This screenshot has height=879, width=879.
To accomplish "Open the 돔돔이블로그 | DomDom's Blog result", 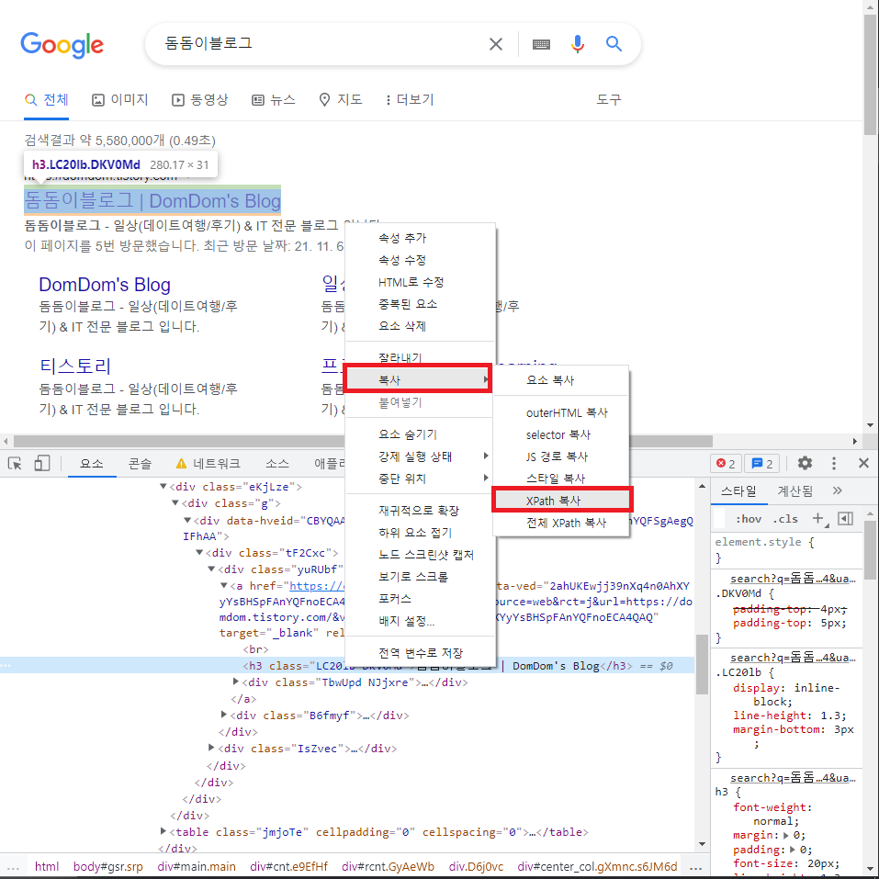I will 152,200.
